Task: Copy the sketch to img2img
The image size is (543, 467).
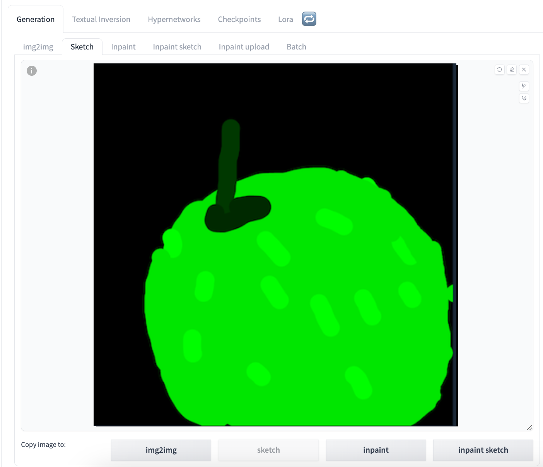Action: [161, 450]
